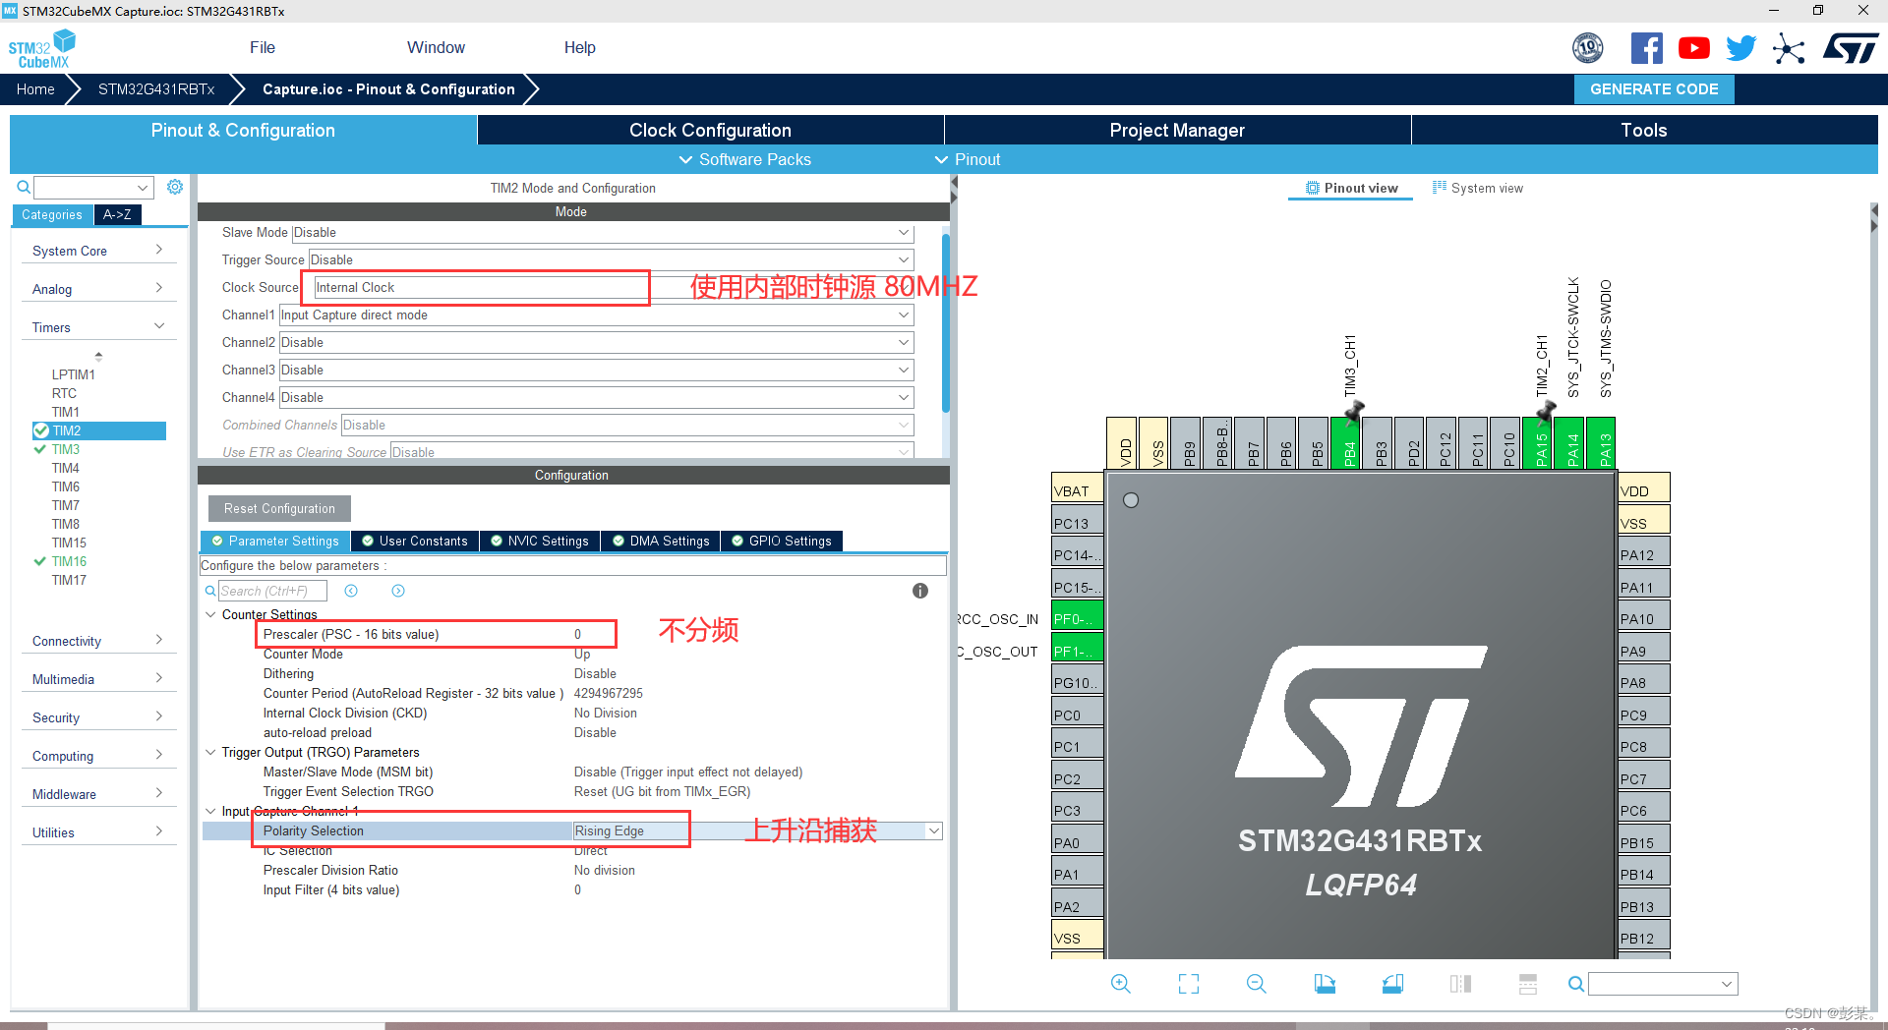
Task: Flip the chip view horizontally
Action: (1460, 984)
